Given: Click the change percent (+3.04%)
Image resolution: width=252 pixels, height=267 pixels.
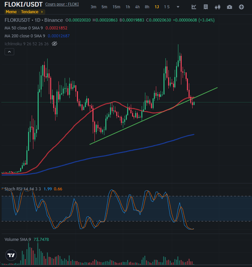Looking at the screenshot, I should click(x=206, y=20).
